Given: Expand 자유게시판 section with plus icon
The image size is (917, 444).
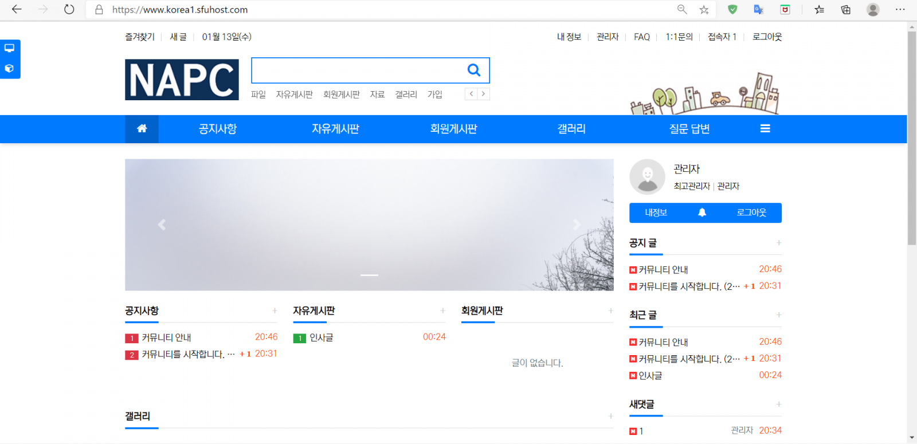Looking at the screenshot, I should (442, 311).
